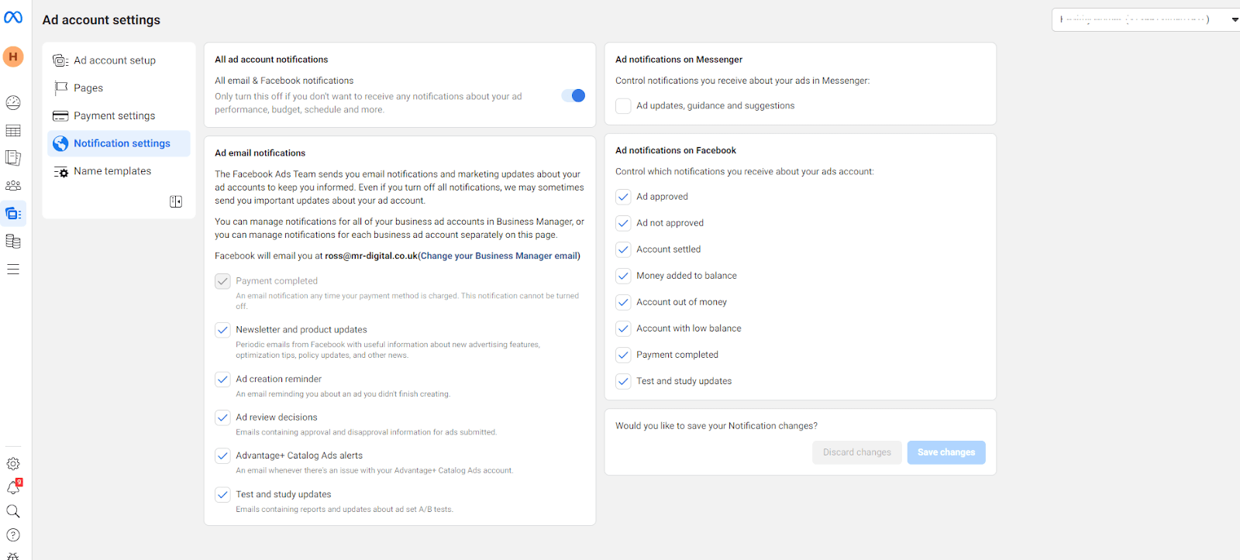This screenshot has width=1240, height=560.
Task: Click Change your Business Manager email link
Action: tap(498, 256)
